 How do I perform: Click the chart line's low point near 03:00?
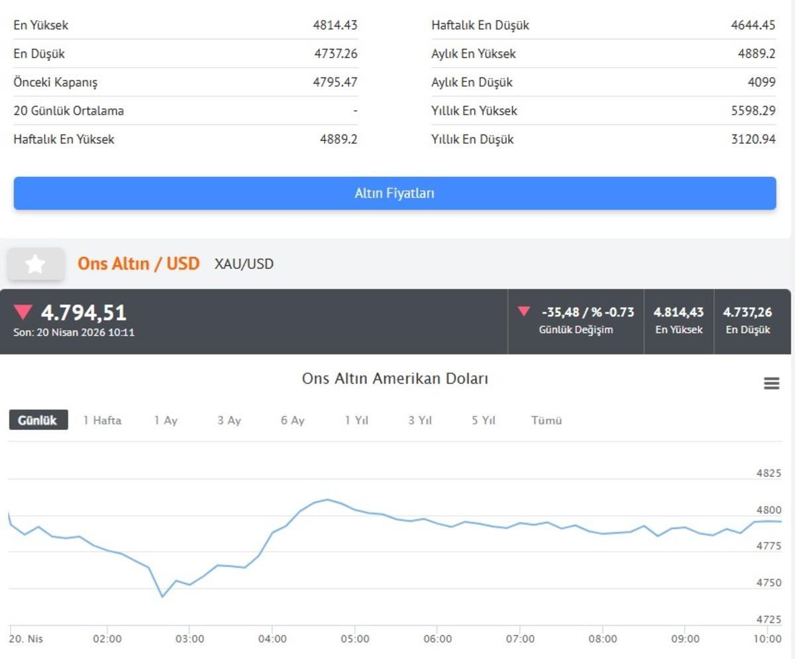tap(162, 597)
